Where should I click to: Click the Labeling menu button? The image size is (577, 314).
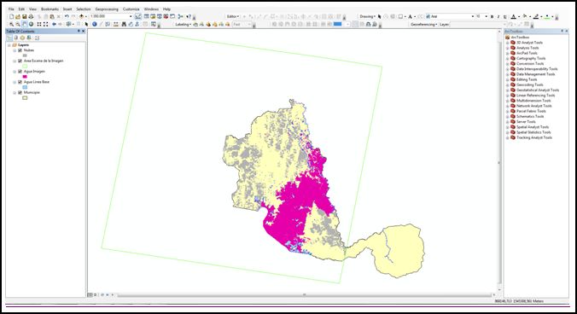pyautogui.click(x=183, y=24)
